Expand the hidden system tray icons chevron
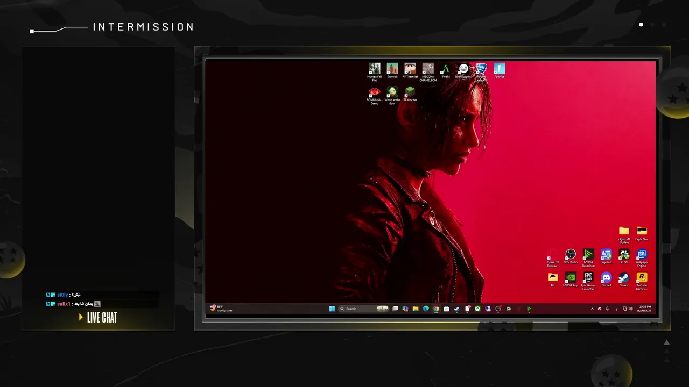689x387 pixels. click(x=592, y=309)
